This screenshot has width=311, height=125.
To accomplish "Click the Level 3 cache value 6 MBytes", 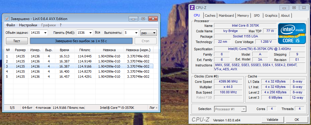I will point(275,97).
